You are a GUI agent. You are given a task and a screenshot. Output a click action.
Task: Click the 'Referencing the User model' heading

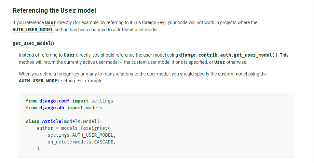point(54,10)
